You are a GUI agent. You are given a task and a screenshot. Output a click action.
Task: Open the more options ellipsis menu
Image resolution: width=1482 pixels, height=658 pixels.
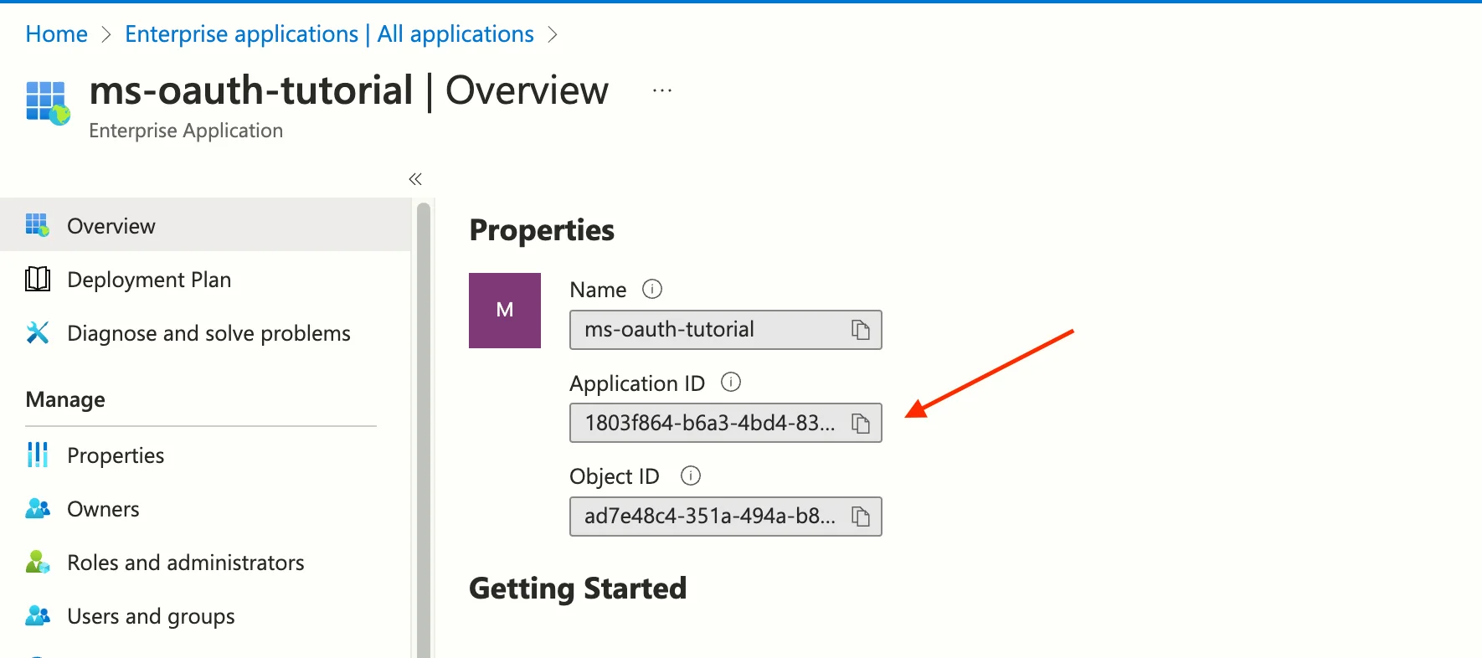click(662, 90)
